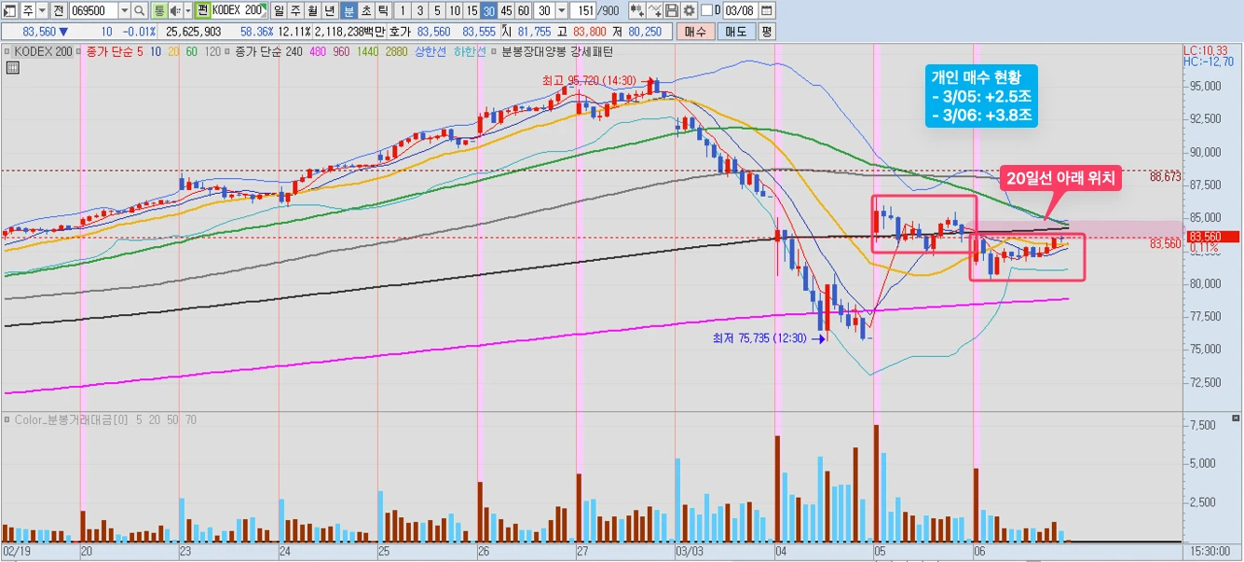The width and height of the screenshot is (1244, 562).
Task: Set interval to 3 minutes
Action: [x=419, y=10]
